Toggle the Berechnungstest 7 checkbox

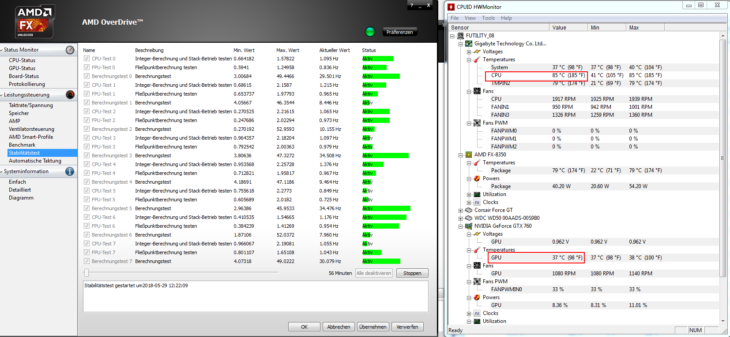click(x=87, y=261)
